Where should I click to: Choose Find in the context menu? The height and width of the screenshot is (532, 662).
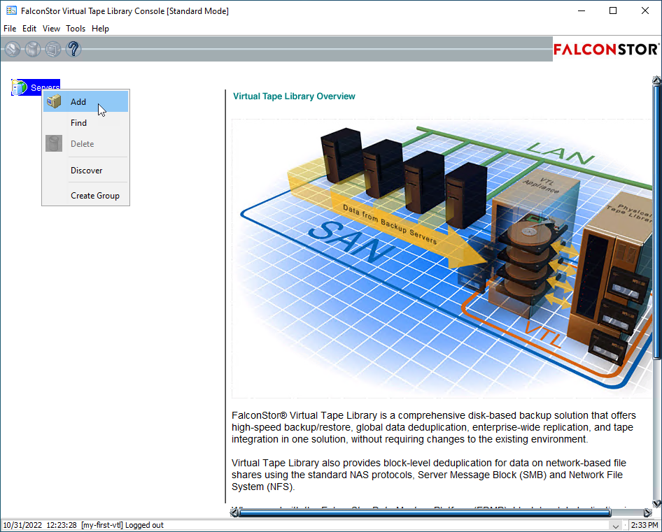tap(85, 123)
